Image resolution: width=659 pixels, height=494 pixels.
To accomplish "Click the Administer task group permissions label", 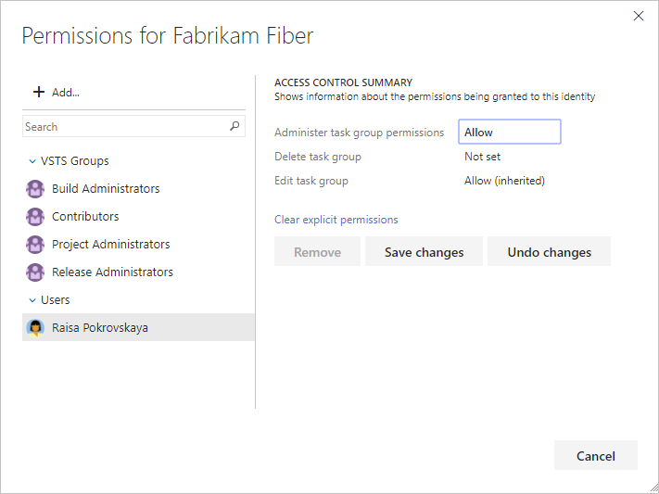I will pyautogui.click(x=359, y=133).
